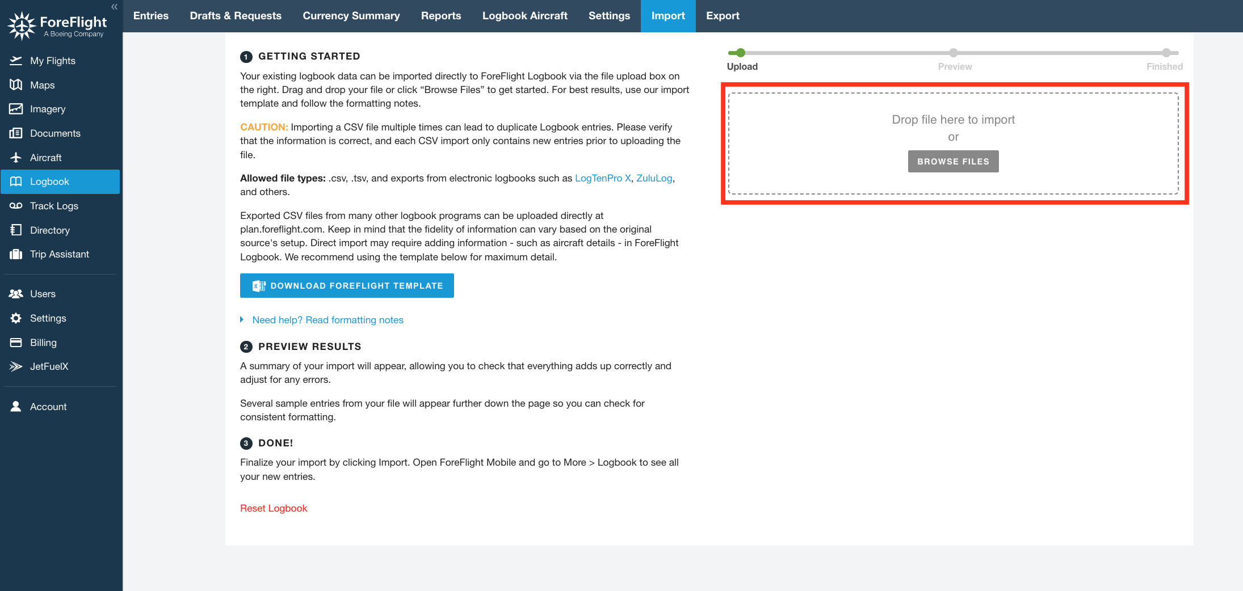Click the Settings gear icon in sidebar

16,318
